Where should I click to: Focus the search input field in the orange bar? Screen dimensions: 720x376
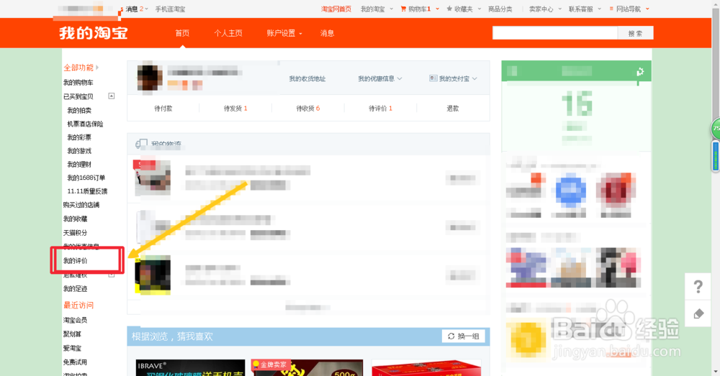pos(554,33)
